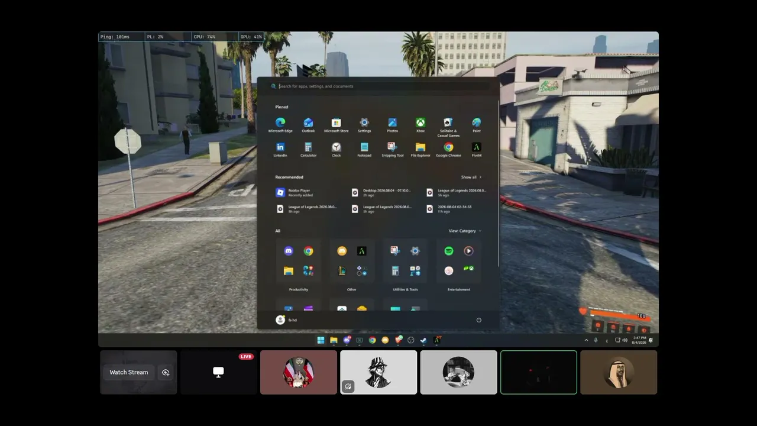The width and height of the screenshot is (757, 426).
Task: Select the participant tile with flag avatar
Action: click(299, 372)
